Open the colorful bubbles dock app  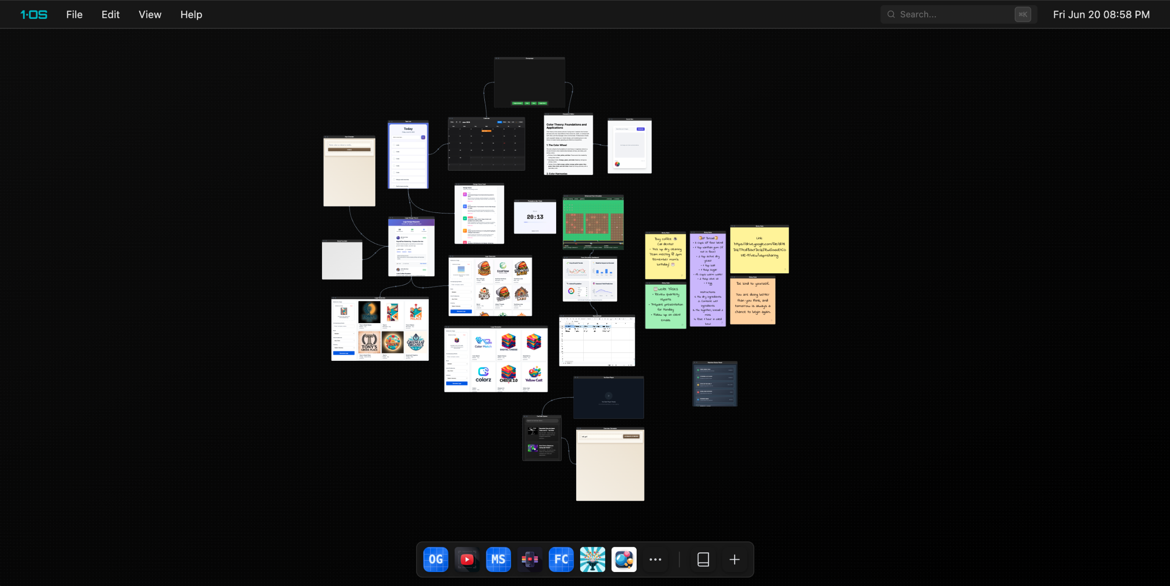(624, 559)
